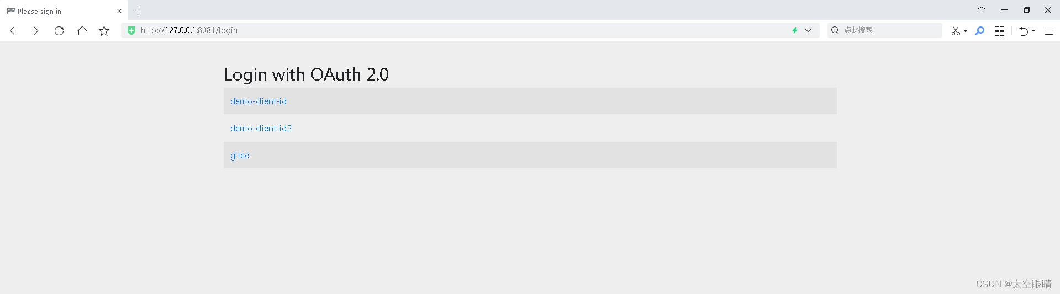The image size is (1060, 294).
Task: Expand the undo history dropdown arrow
Action: click(1033, 31)
